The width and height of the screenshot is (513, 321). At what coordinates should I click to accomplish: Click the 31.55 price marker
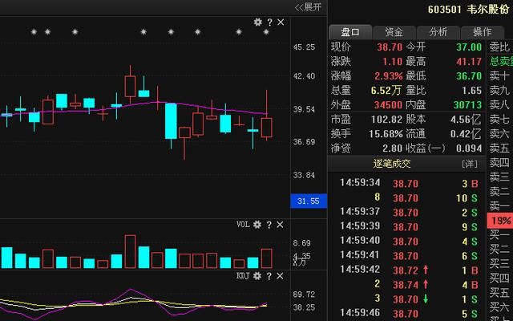point(309,201)
